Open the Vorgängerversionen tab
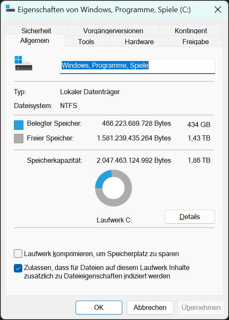The image size is (229, 320). (113, 30)
